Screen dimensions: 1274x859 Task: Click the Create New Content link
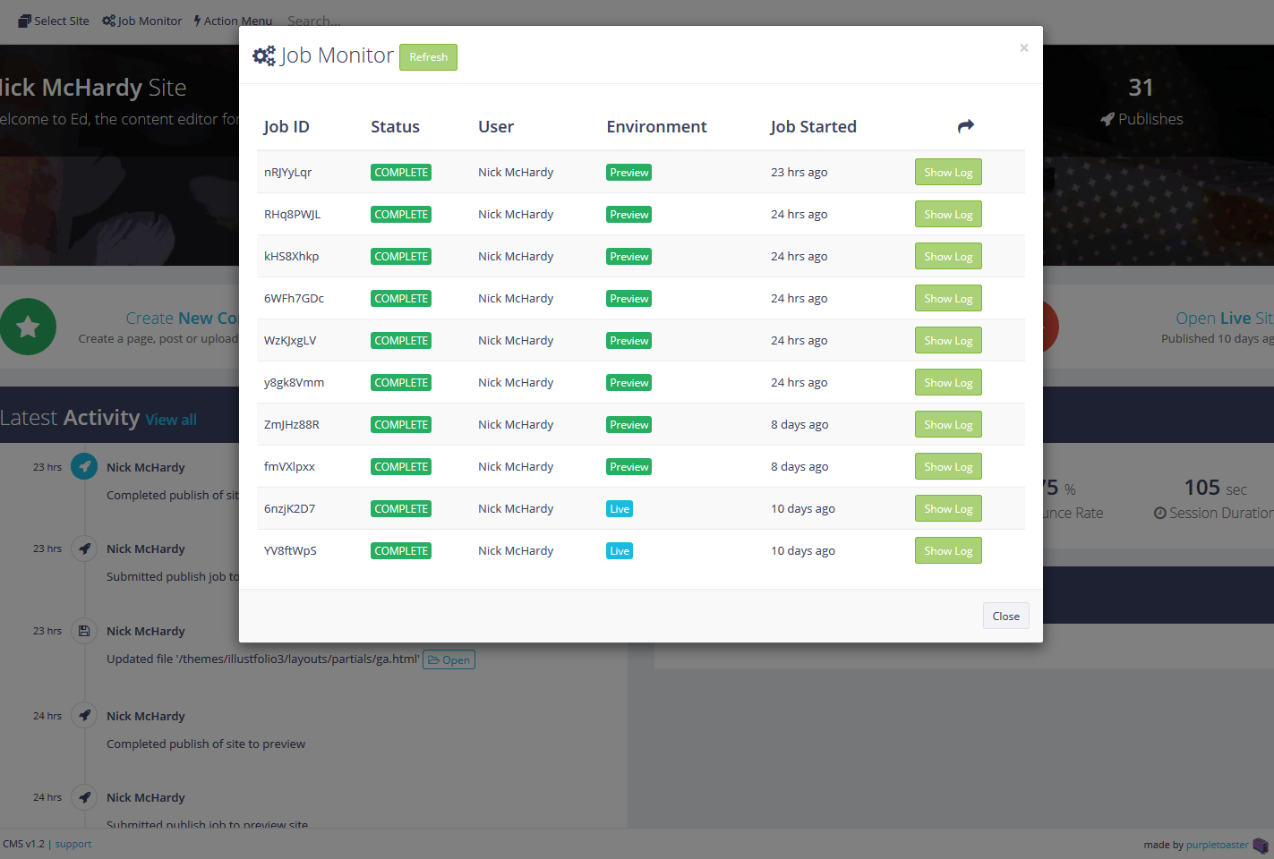183,319
